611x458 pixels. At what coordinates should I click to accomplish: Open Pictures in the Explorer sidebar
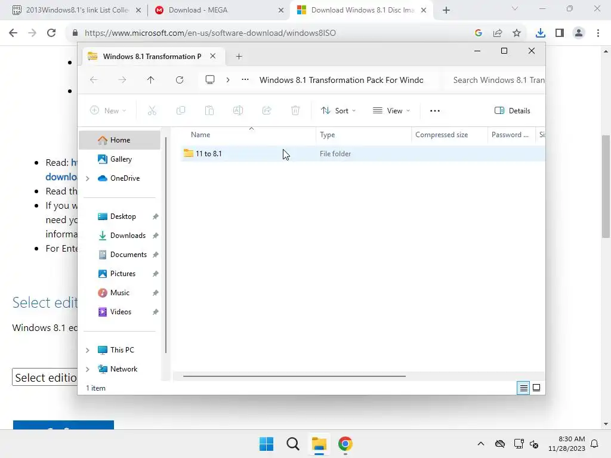(119, 274)
